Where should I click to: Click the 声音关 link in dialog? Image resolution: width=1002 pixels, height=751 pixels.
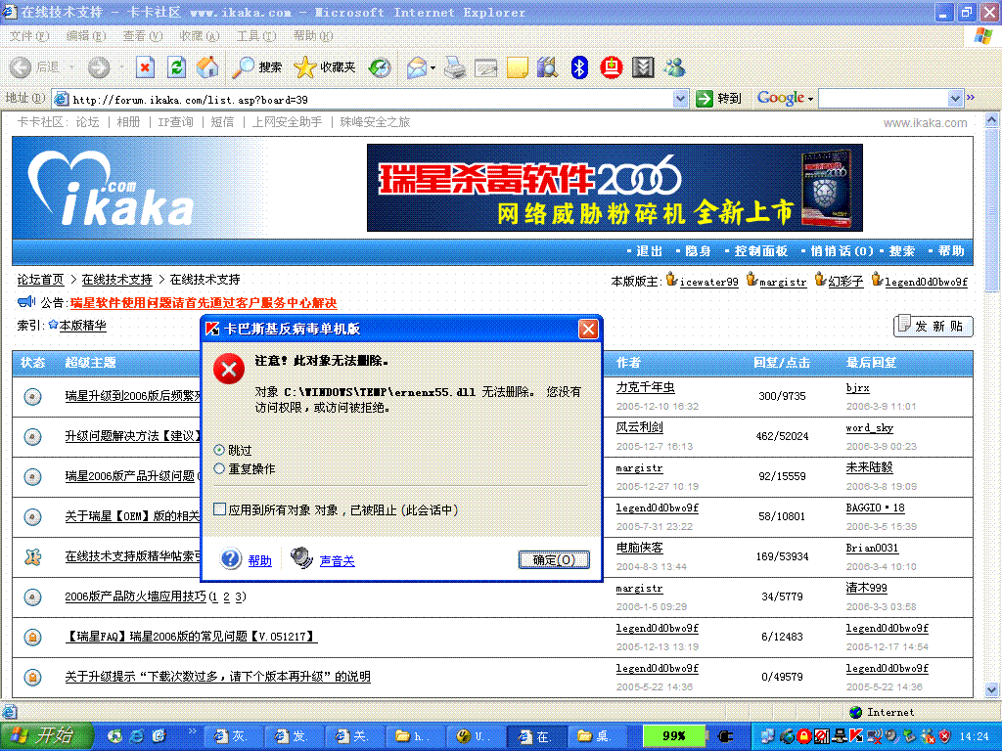pos(337,560)
